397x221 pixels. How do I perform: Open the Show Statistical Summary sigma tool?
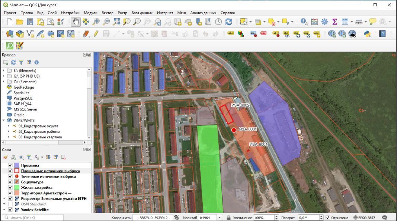pos(335,22)
